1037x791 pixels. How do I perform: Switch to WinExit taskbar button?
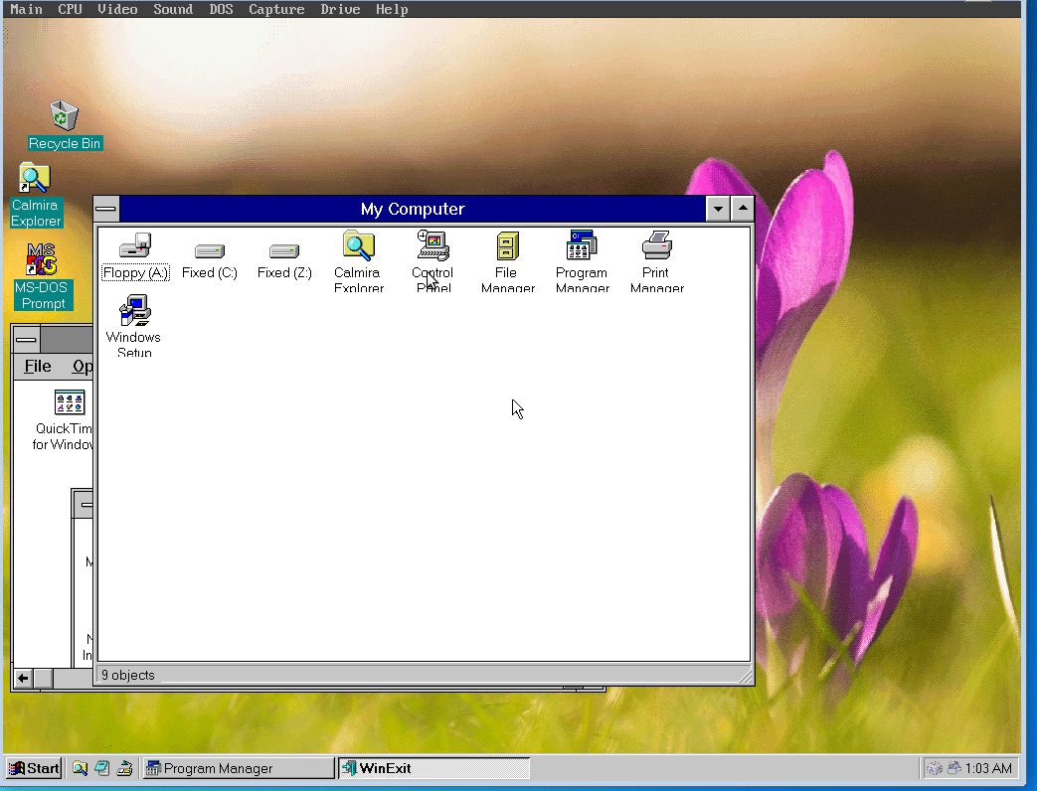433,768
